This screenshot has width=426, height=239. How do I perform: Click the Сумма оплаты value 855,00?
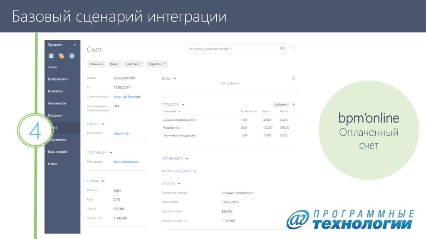227,211
